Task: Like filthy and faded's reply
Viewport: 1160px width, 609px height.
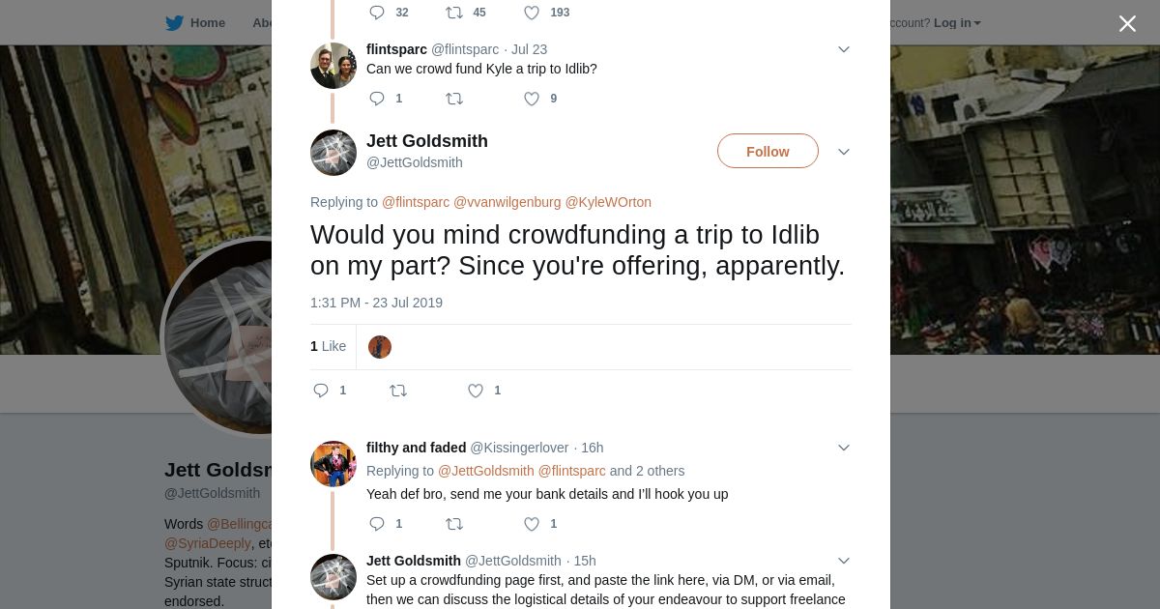Action: 532,524
